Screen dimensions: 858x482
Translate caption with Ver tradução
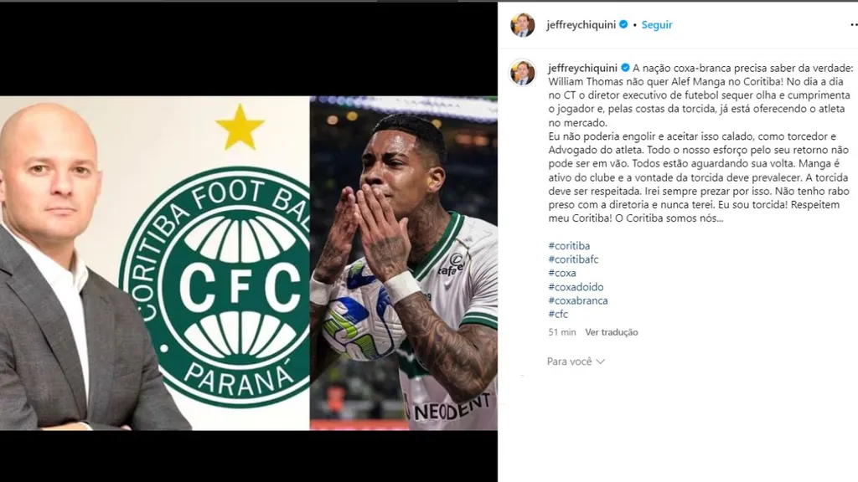pos(611,332)
